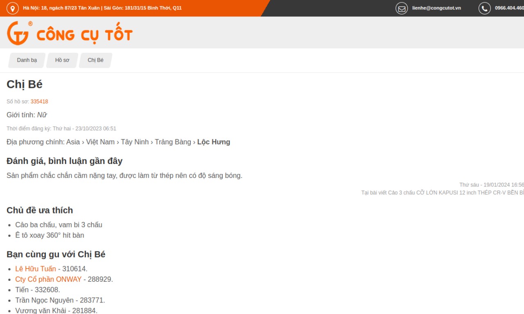This screenshot has height=314, width=524.
Task: Click the phone number 0966.404.460
Action: [x=509, y=8]
